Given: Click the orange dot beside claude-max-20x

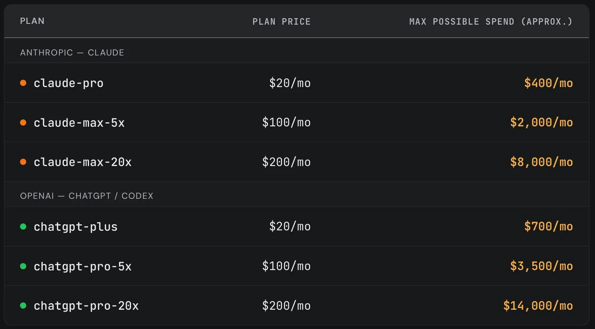Looking at the screenshot, I should [23, 162].
